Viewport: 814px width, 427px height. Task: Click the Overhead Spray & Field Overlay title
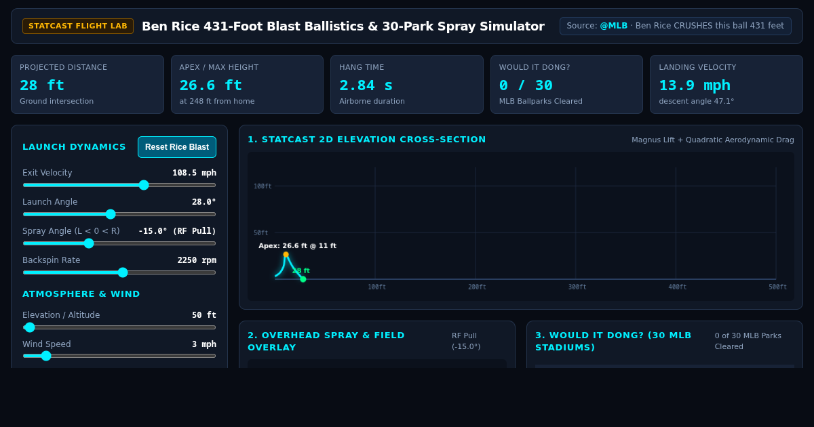326,342
